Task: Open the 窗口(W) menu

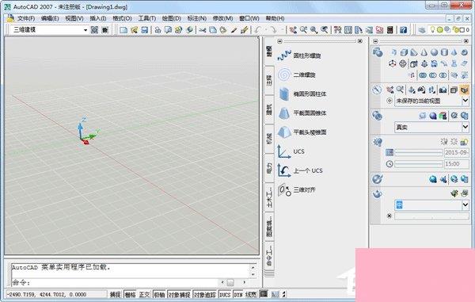Action: [249, 18]
